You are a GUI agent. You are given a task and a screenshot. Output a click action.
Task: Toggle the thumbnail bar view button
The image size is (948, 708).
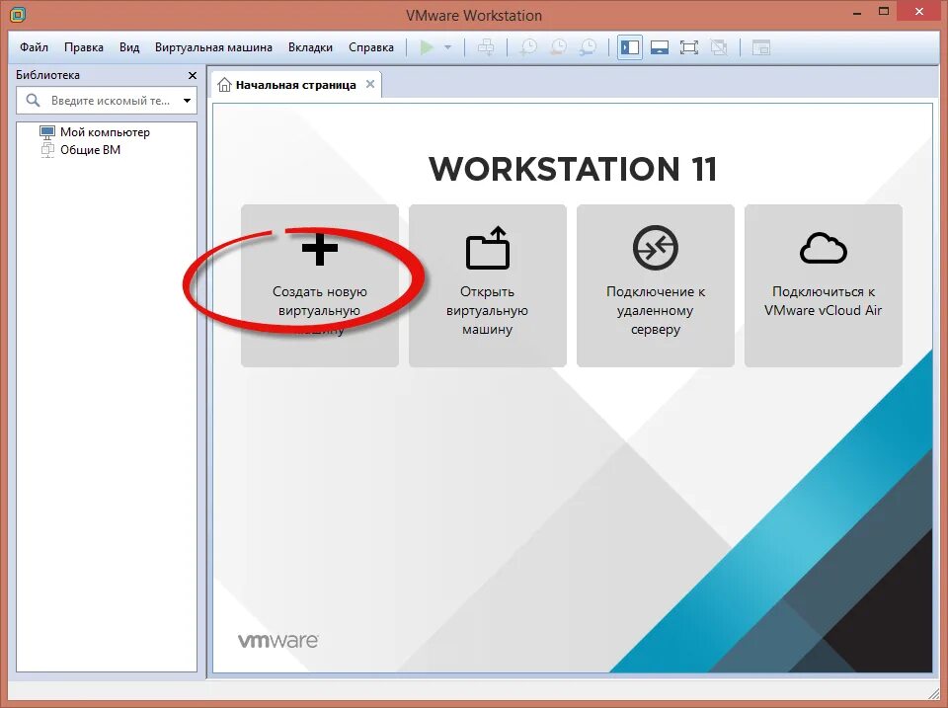pos(660,47)
